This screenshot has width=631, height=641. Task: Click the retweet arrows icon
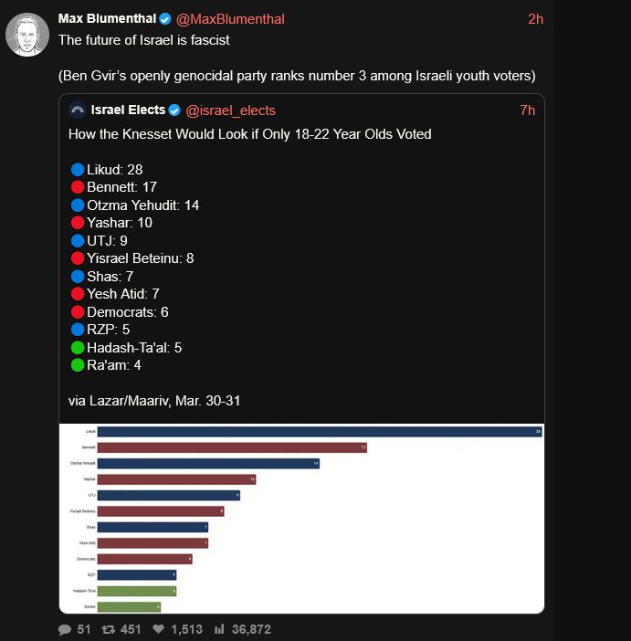(x=107, y=629)
